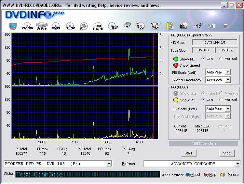Toggle the yellow Show PO indicator
Image resolution: width=244 pixels, height=184 pixels.
click(x=176, y=100)
